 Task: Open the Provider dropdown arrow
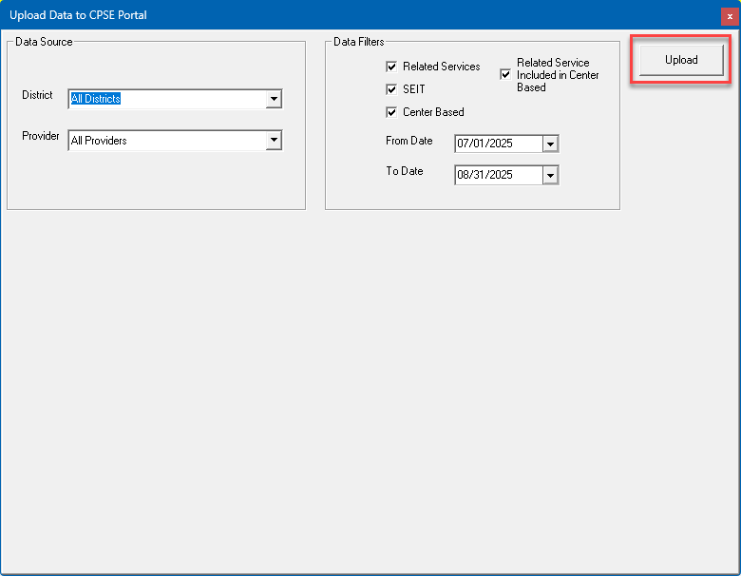point(274,141)
